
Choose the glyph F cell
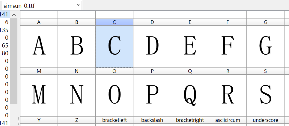(x=228, y=46)
